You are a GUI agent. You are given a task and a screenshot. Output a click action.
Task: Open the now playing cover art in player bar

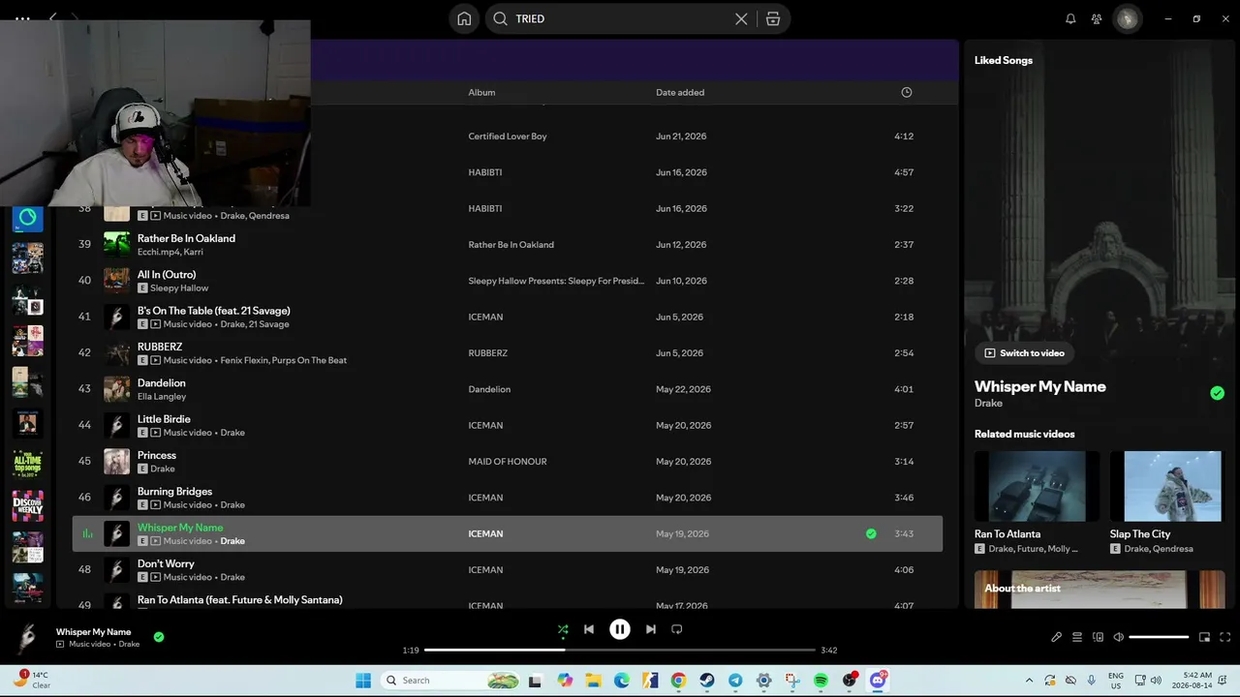pyautogui.click(x=28, y=637)
